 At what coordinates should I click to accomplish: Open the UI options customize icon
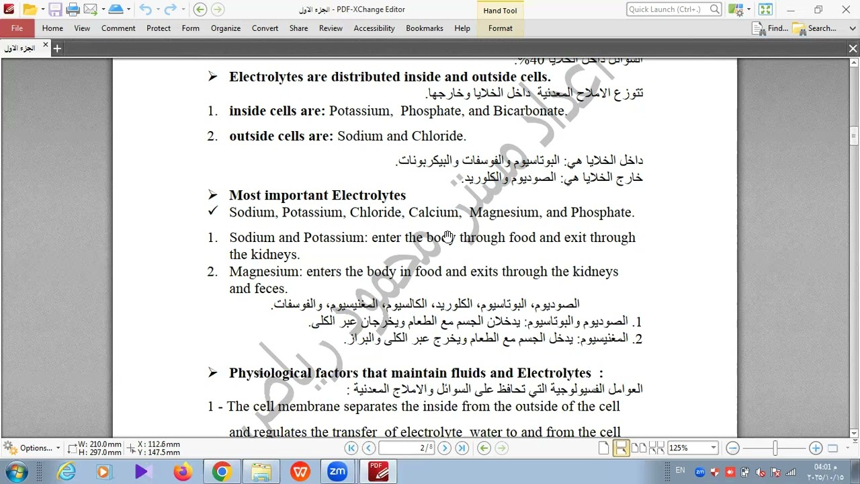coord(736,9)
